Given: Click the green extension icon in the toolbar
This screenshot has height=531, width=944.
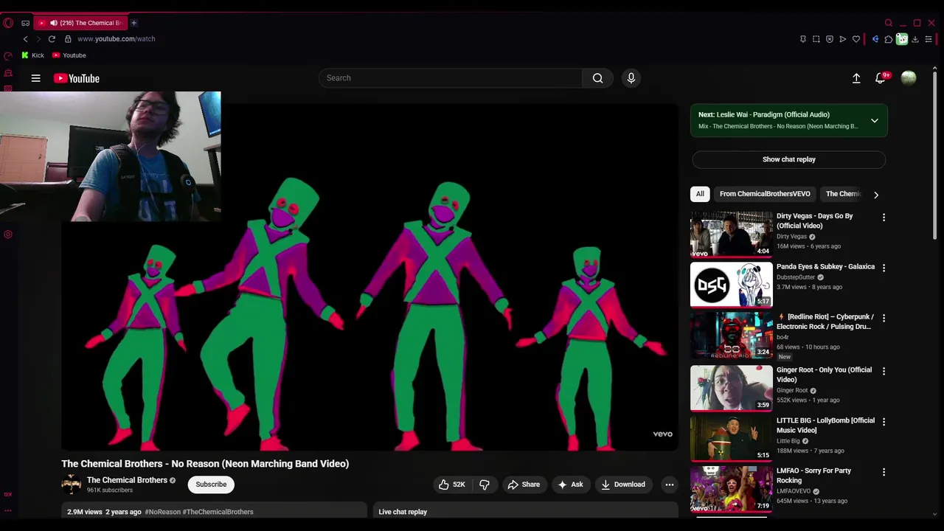Looking at the screenshot, I should point(902,39).
